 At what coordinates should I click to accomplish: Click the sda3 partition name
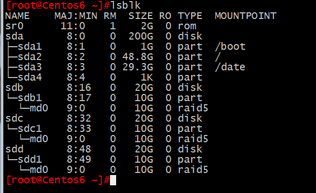pyautogui.click(x=30, y=67)
